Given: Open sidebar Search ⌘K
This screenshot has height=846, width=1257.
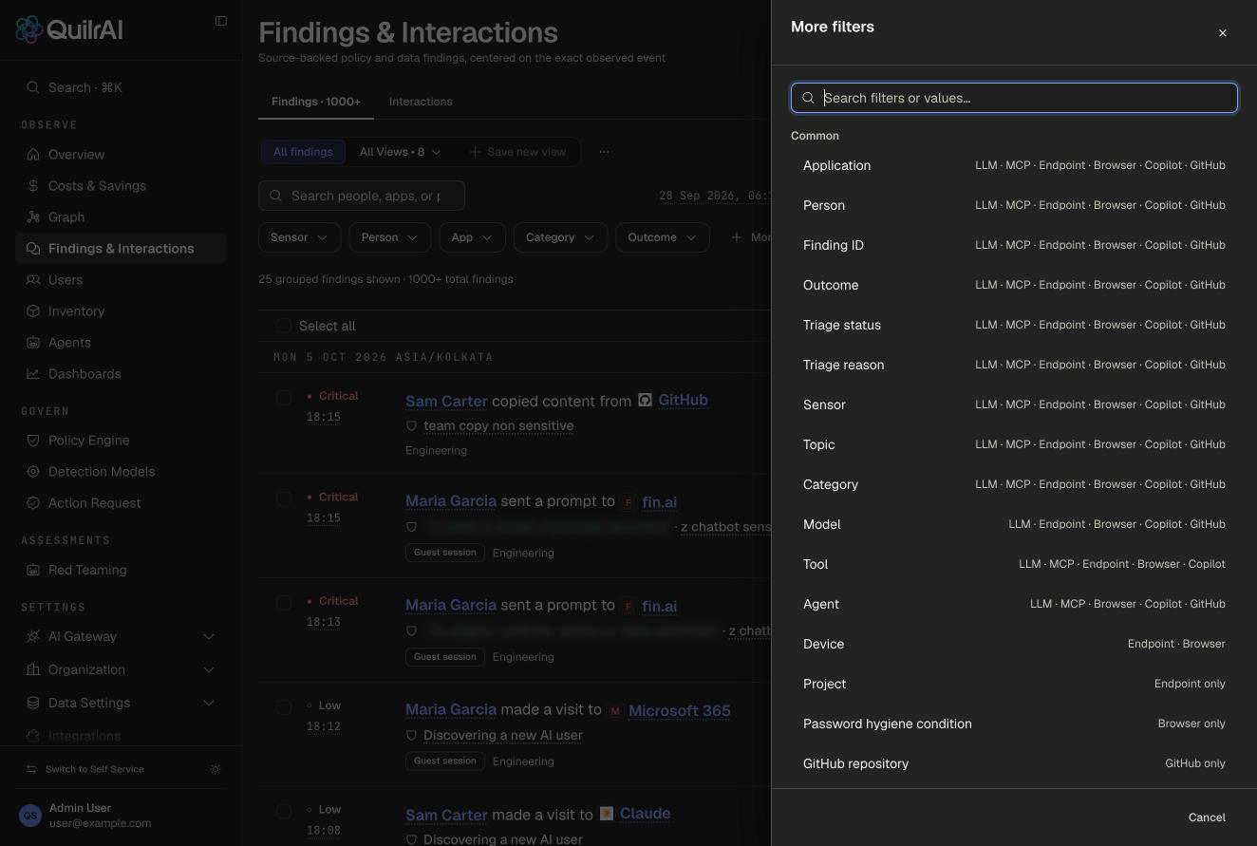Looking at the screenshot, I should [122, 87].
